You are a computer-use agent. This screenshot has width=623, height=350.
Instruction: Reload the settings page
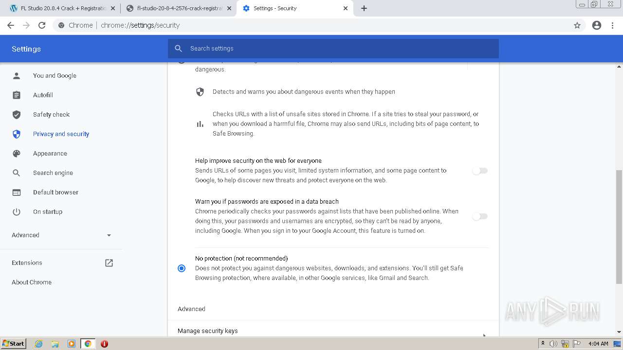42,25
